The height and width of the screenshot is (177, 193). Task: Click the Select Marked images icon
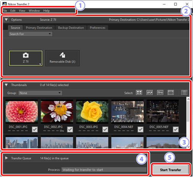pos(150,92)
